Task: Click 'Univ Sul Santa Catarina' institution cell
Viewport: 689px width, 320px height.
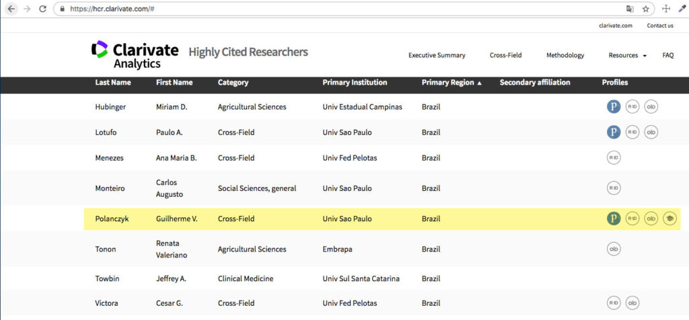Action: [361, 278]
